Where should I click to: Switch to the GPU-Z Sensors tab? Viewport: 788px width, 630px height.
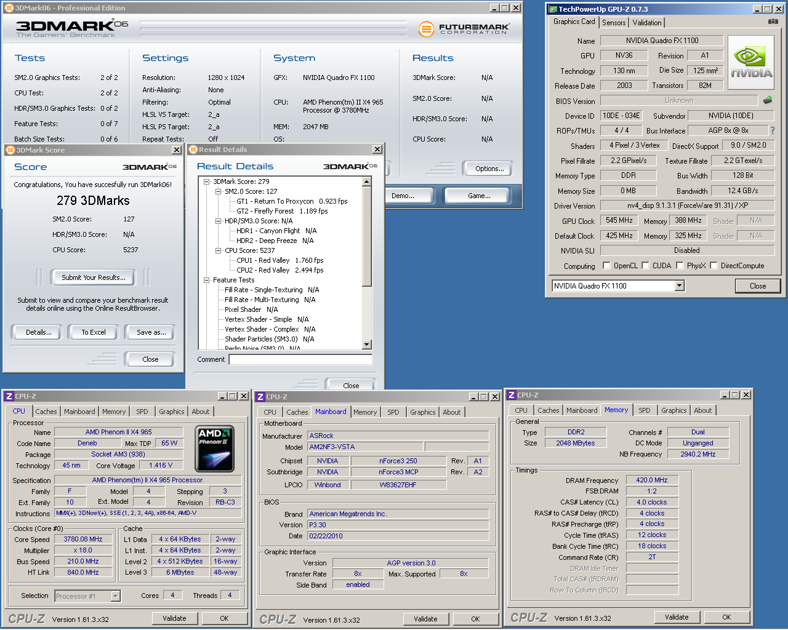coord(614,23)
